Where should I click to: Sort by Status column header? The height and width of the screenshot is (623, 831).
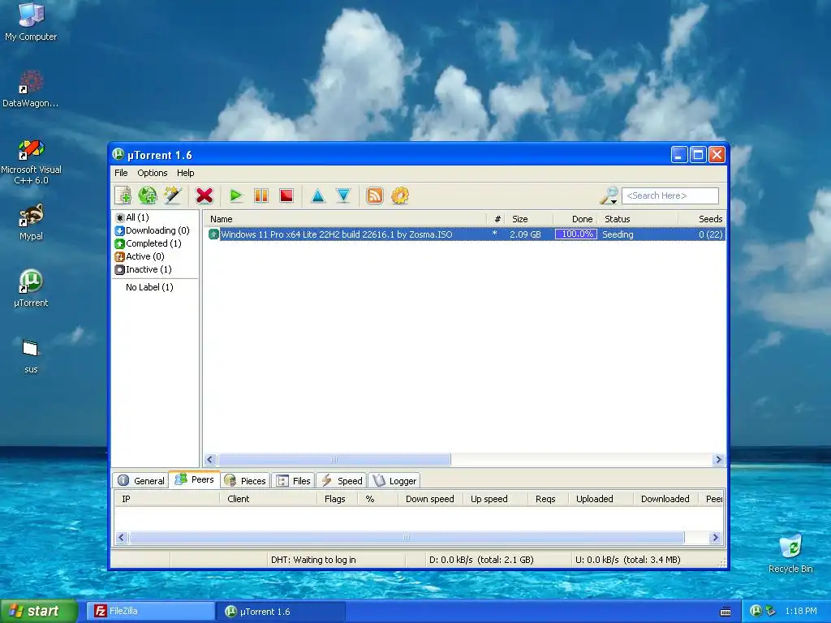tap(638, 219)
